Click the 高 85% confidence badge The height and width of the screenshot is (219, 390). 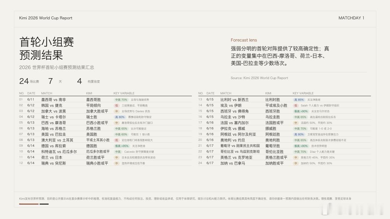coord(299,100)
